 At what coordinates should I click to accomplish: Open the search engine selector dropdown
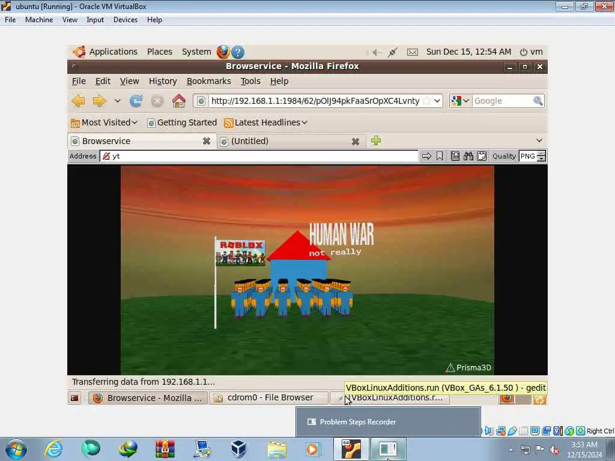click(x=460, y=101)
